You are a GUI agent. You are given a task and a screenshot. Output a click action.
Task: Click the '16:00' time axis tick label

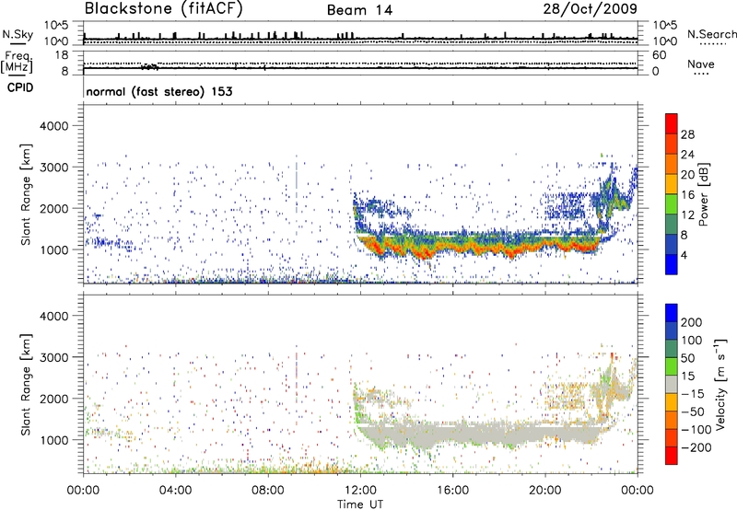tap(452, 491)
